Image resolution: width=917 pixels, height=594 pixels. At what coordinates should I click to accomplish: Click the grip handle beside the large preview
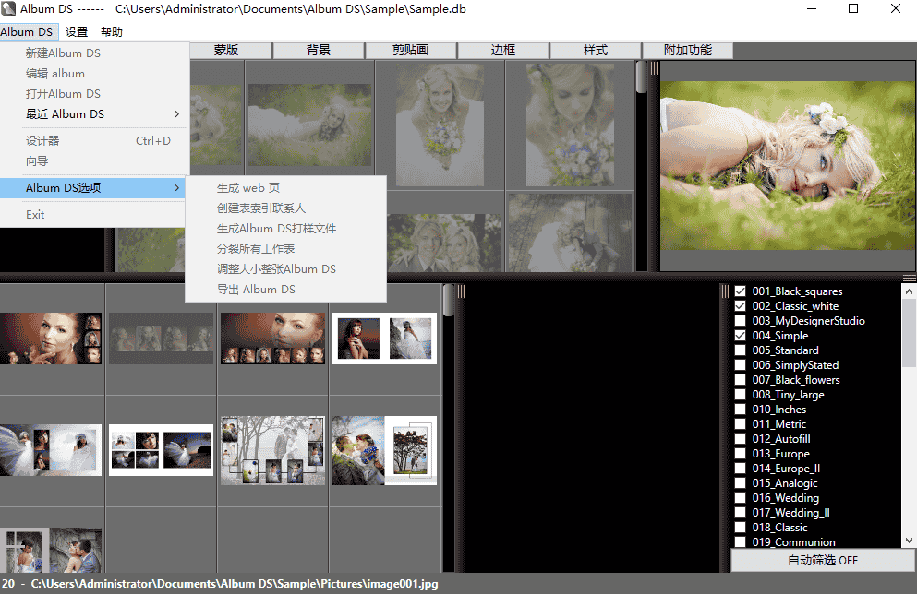pyautogui.click(x=654, y=68)
